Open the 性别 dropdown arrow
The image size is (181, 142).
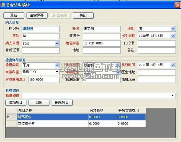coord(173,29)
